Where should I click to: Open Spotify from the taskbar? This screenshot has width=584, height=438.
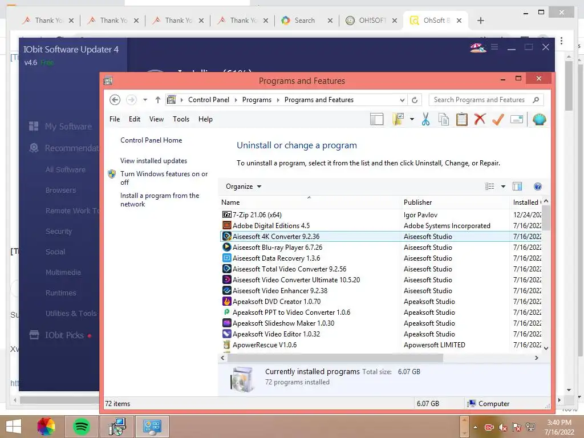click(x=81, y=427)
